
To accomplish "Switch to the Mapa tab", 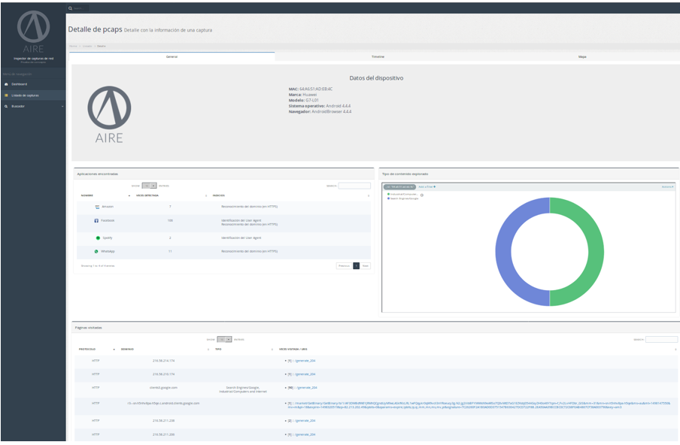I will pos(581,56).
